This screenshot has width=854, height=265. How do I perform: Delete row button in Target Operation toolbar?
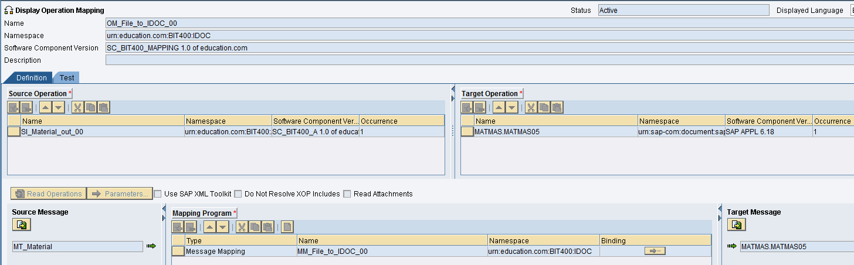(480, 107)
